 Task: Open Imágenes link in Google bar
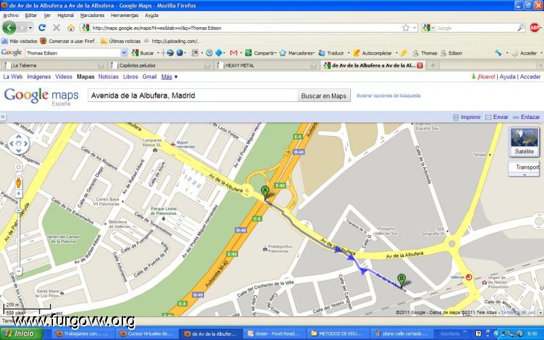[39, 77]
